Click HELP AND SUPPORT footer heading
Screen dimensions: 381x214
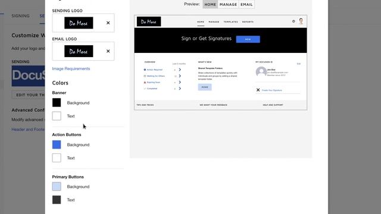[x=273, y=105]
